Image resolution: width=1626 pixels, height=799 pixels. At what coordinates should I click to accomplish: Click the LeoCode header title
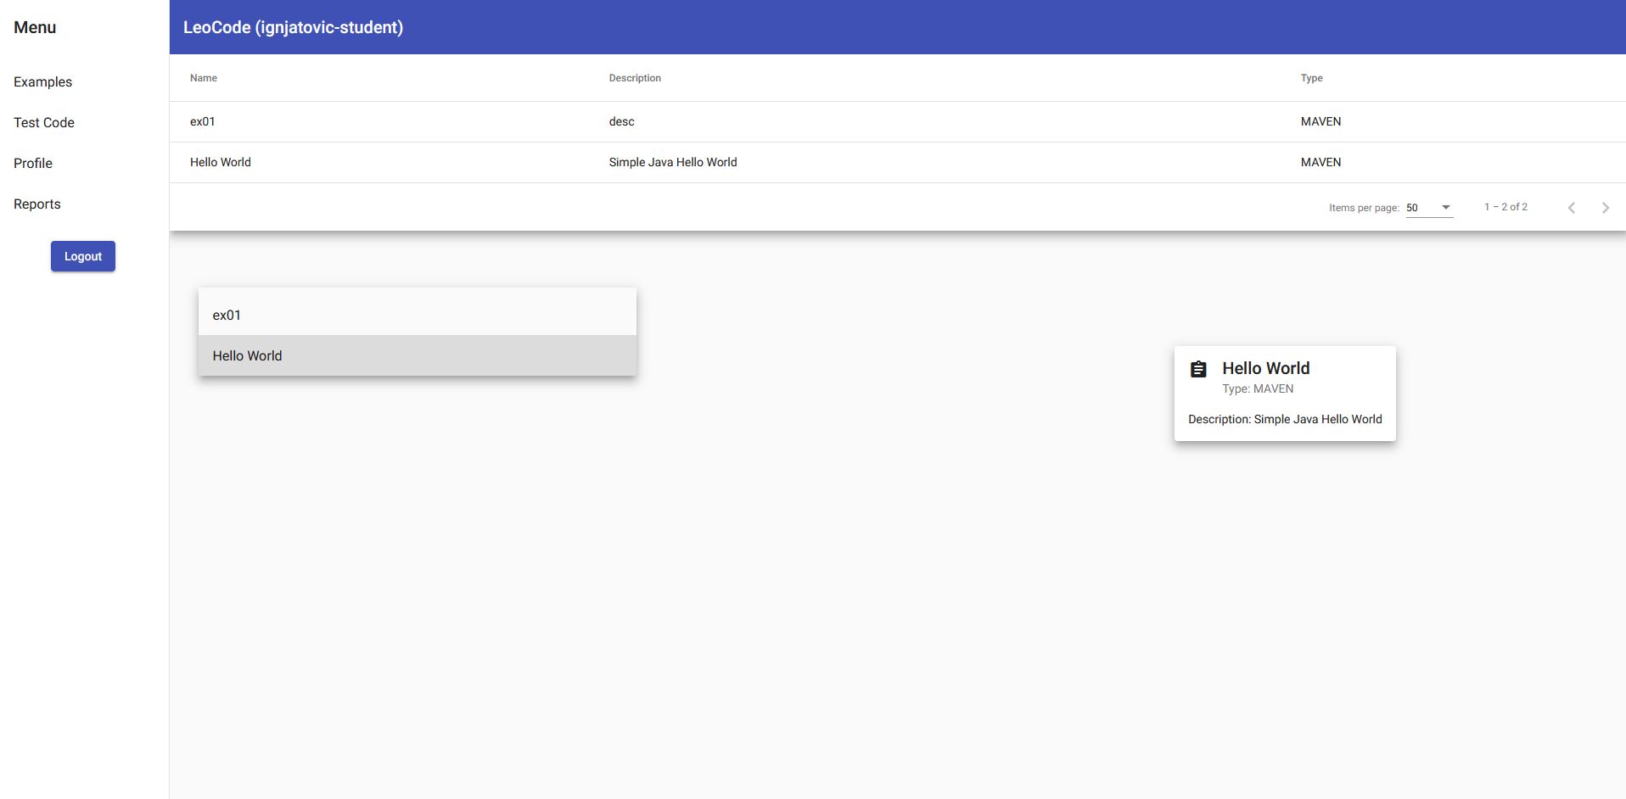point(294,27)
